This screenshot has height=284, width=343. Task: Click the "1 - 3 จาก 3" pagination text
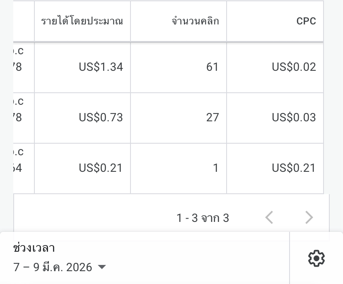(x=203, y=218)
